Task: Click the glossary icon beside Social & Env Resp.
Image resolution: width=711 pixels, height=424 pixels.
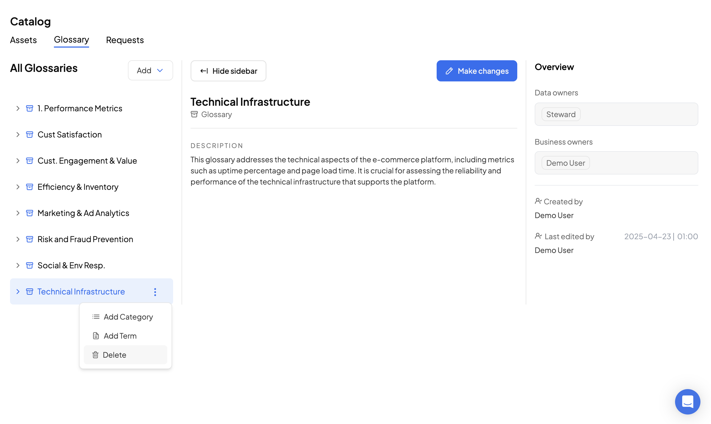Action: pyautogui.click(x=29, y=265)
